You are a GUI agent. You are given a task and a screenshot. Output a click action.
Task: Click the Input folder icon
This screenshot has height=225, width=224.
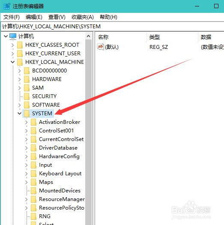34,165
